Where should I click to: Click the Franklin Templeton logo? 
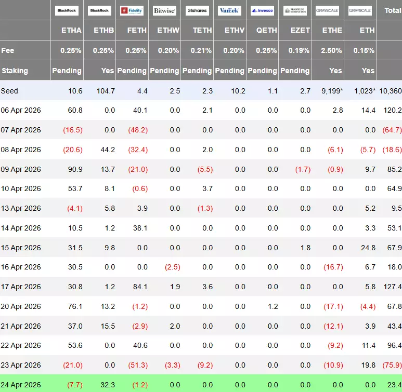pyautogui.click(x=295, y=10)
